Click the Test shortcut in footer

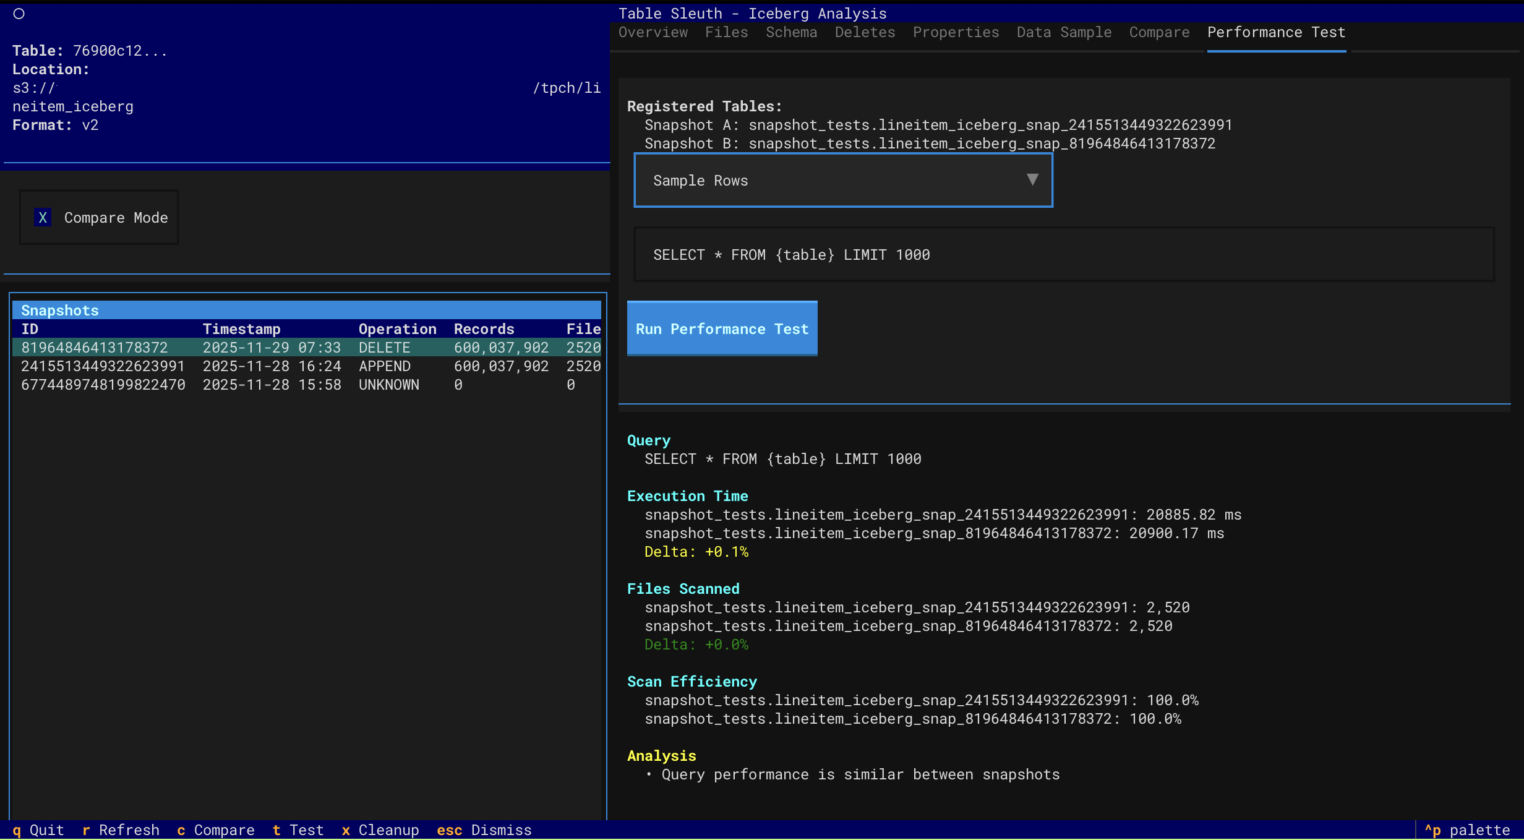tap(298, 830)
